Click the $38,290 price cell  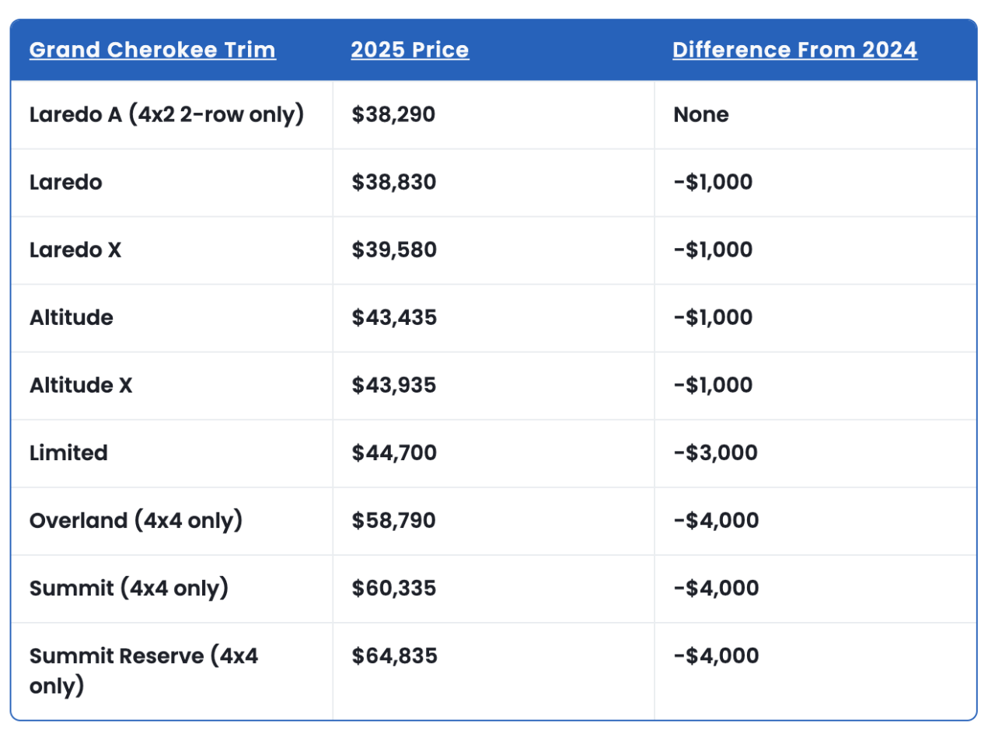click(x=393, y=115)
